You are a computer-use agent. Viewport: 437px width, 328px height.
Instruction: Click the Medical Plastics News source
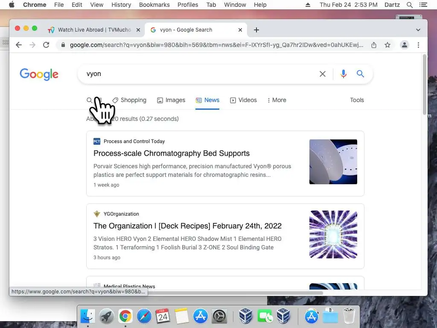tap(129, 286)
